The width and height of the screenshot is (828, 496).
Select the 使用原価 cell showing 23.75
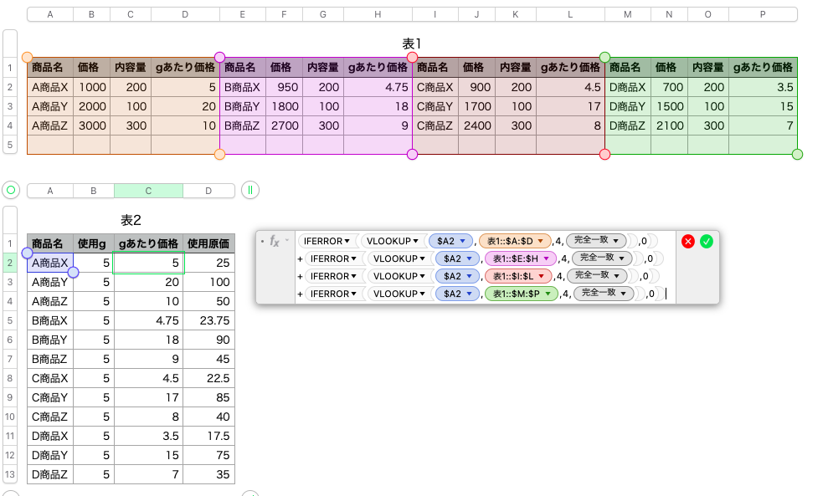(x=209, y=320)
